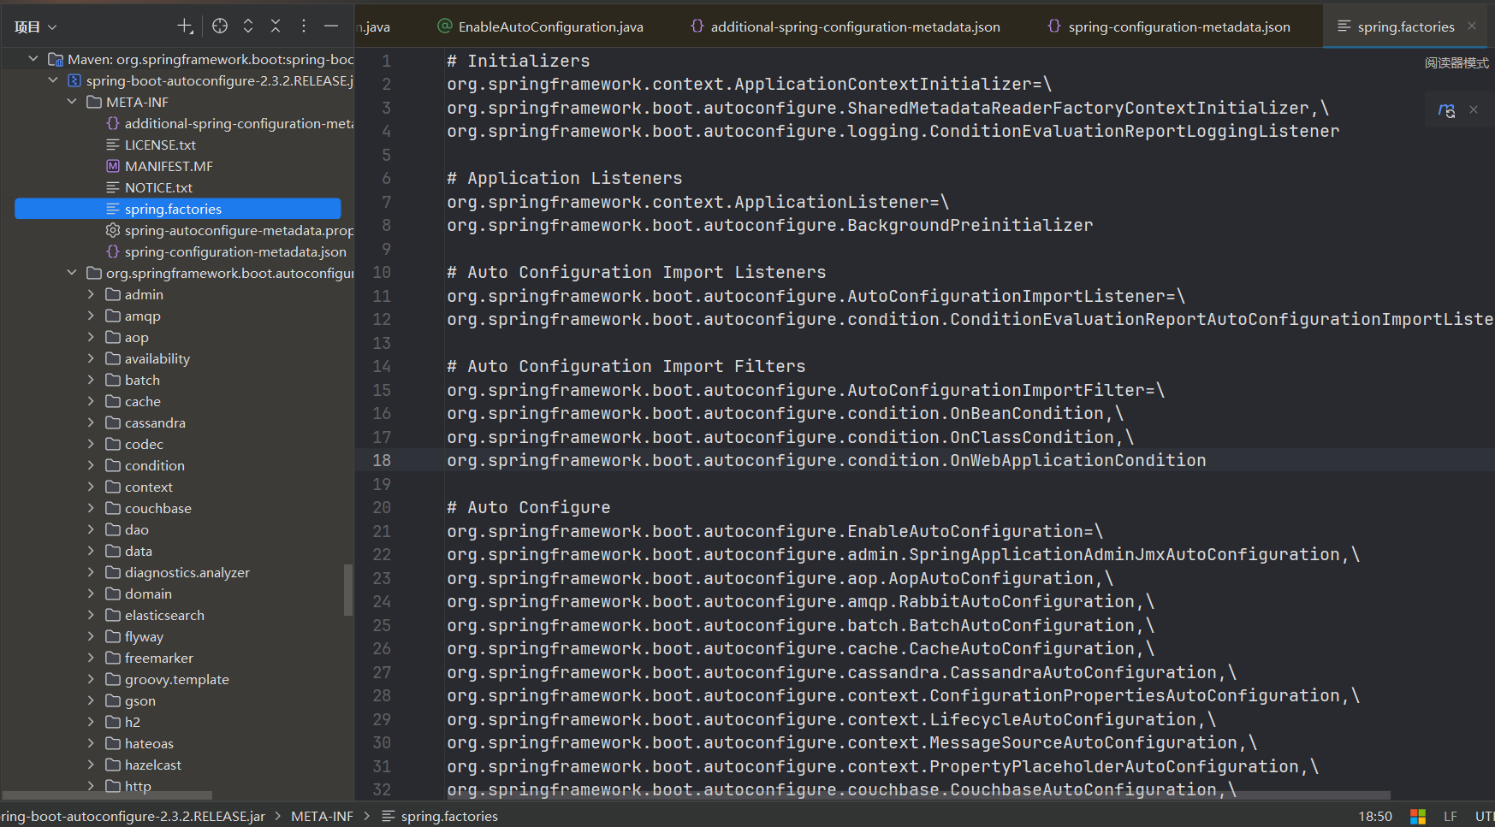Screen dimensions: 1495x827
Task: Click line number 18 in the gutter
Action: [x=382, y=460]
